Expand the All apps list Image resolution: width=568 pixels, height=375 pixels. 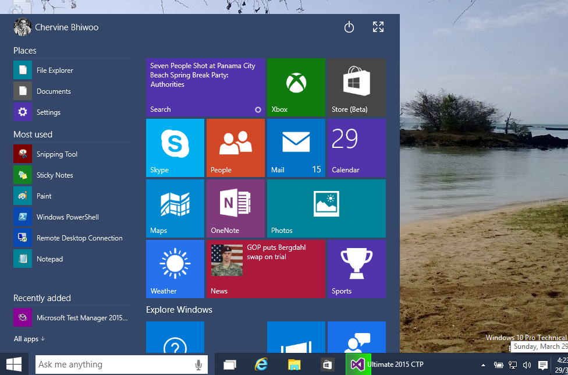pos(29,339)
